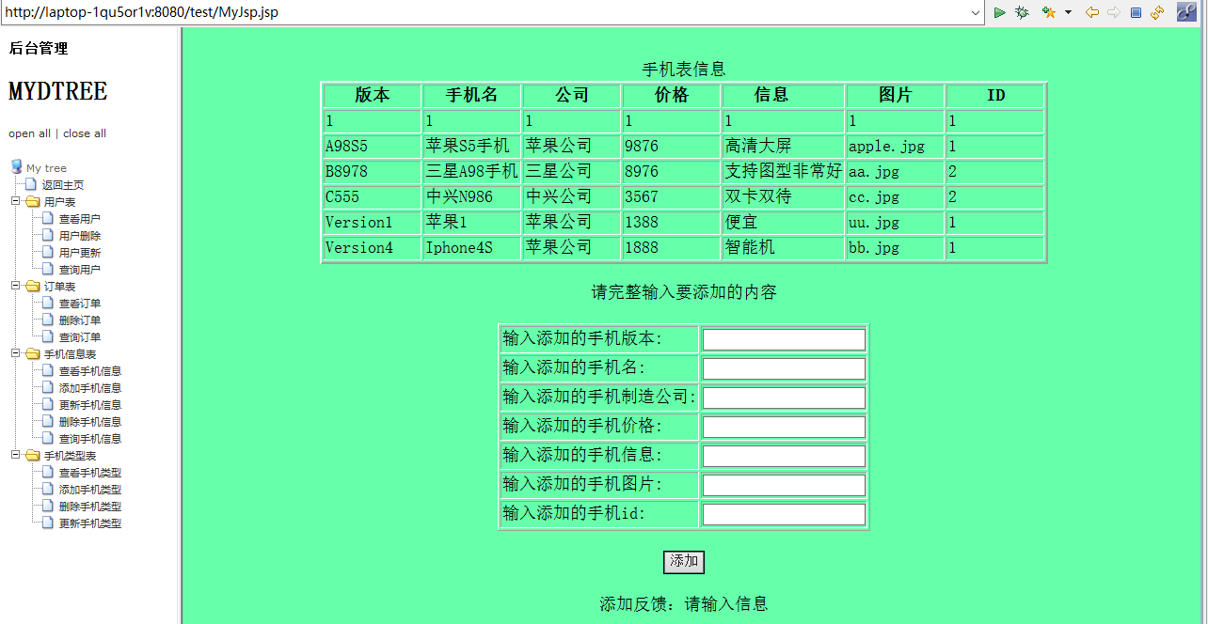The width and height of the screenshot is (1208, 624).
Task: Click the page icon beside 查询用户
Action: 48,269
